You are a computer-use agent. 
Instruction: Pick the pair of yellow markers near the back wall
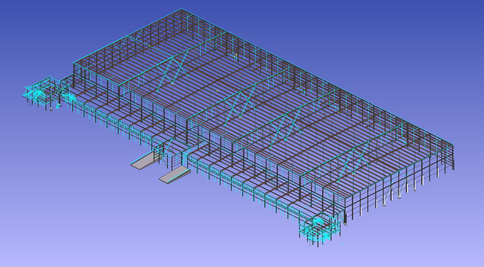235,55
